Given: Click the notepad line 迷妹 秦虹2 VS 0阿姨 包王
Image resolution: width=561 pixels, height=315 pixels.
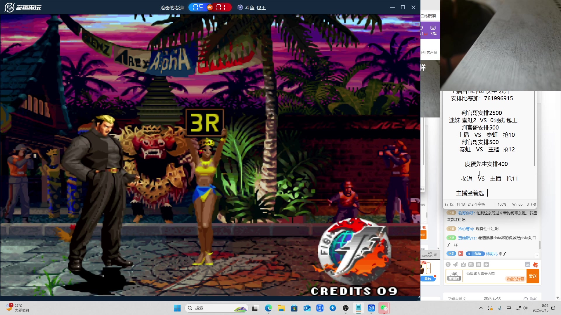Looking at the screenshot, I should click(483, 120).
